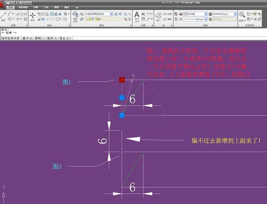Open the color wheel object color picker
The width and height of the screenshot is (267, 204).
pyautogui.click(x=181, y=14)
